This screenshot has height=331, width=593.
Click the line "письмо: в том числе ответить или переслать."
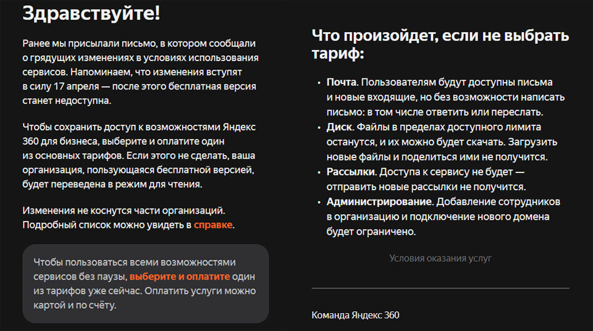click(435, 112)
